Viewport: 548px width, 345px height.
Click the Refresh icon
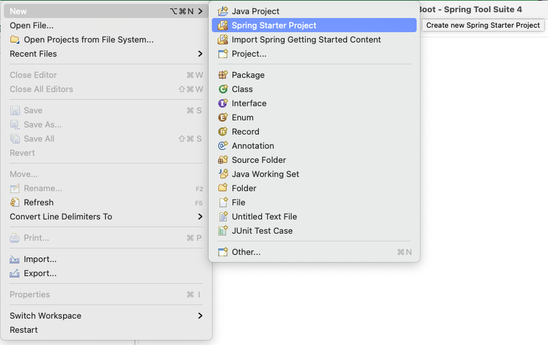(x=15, y=202)
